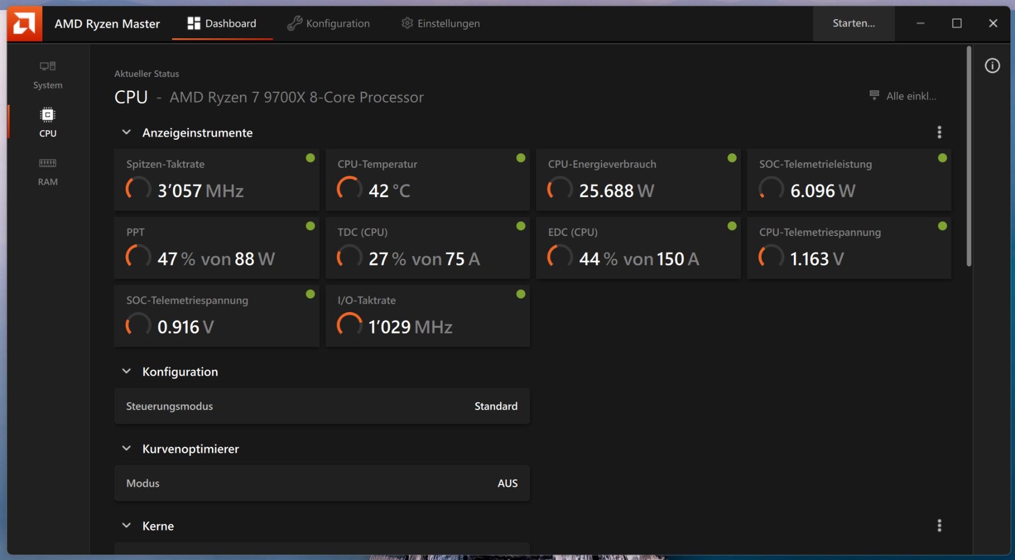Click Alle einkl... collapse all button
This screenshot has height=560, width=1015.
(903, 96)
